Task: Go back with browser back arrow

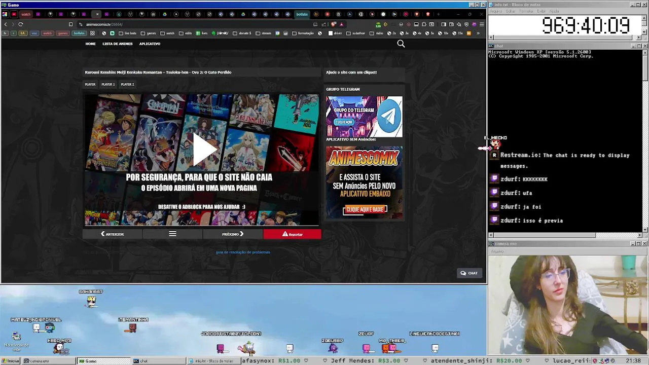Action: pos(6,24)
